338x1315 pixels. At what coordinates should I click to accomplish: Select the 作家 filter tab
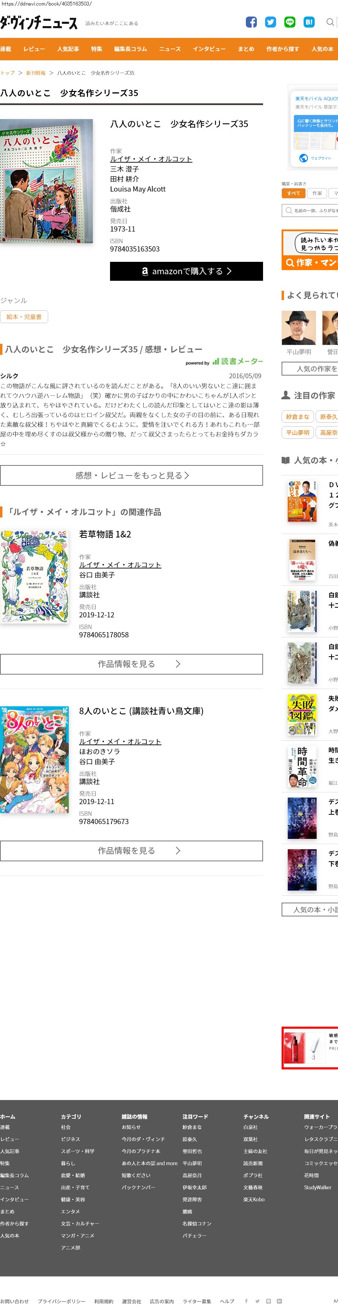click(x=317, y=194)
